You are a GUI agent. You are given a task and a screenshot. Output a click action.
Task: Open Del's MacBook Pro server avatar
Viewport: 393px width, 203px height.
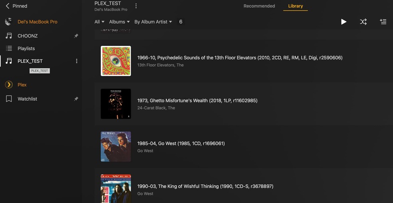click(x=9, y=22)
